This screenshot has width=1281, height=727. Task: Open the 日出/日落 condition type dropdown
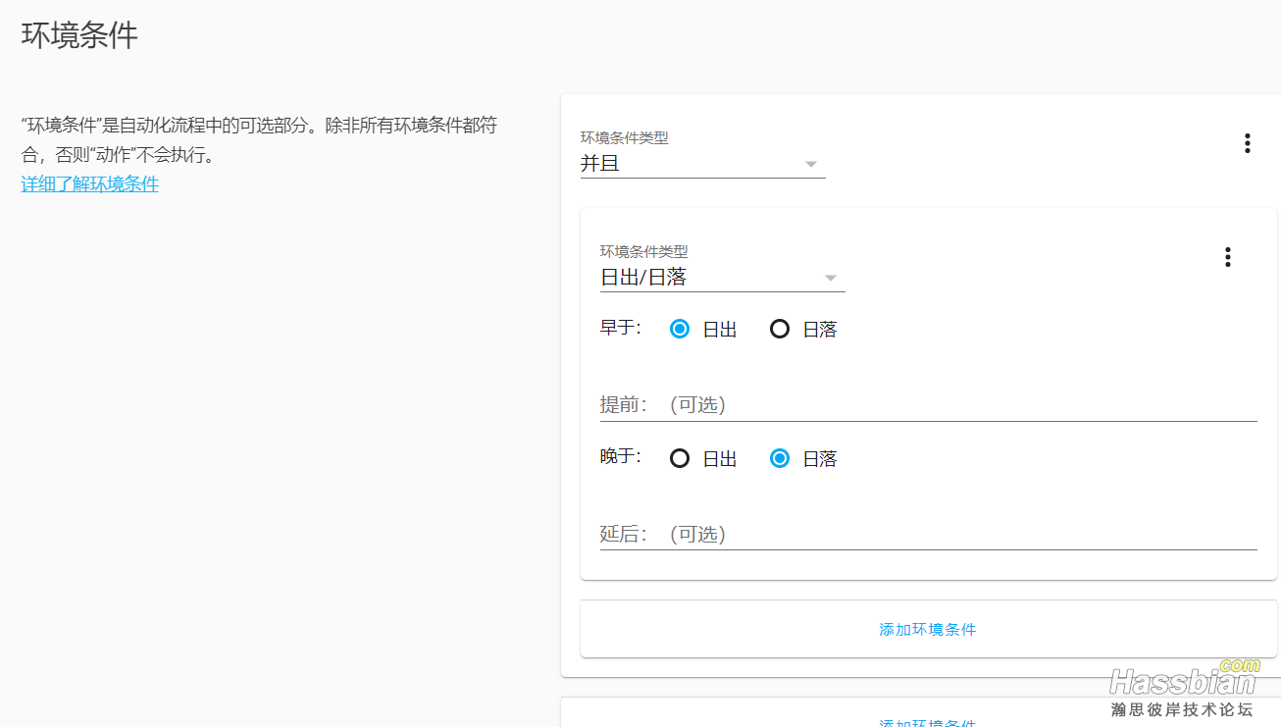[722, 268]
